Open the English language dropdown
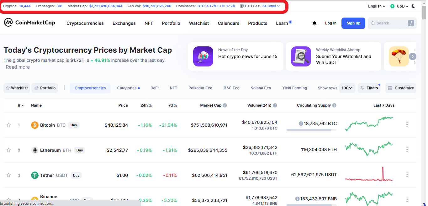The height and width of the screenshot is (206, 428). (376, 6)
